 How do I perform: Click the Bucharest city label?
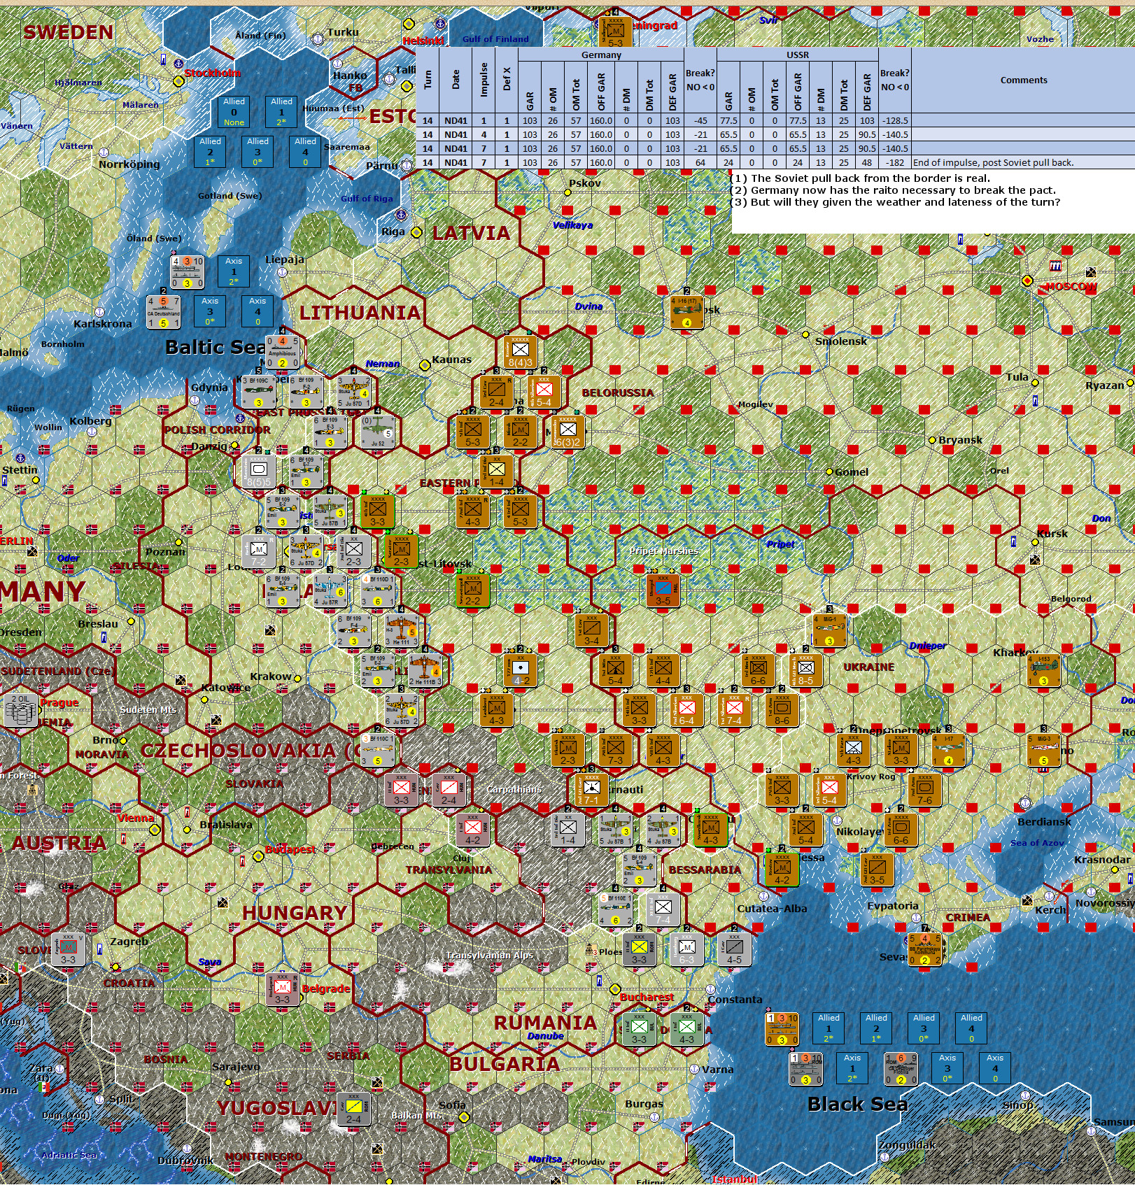[x=647, y=997]
